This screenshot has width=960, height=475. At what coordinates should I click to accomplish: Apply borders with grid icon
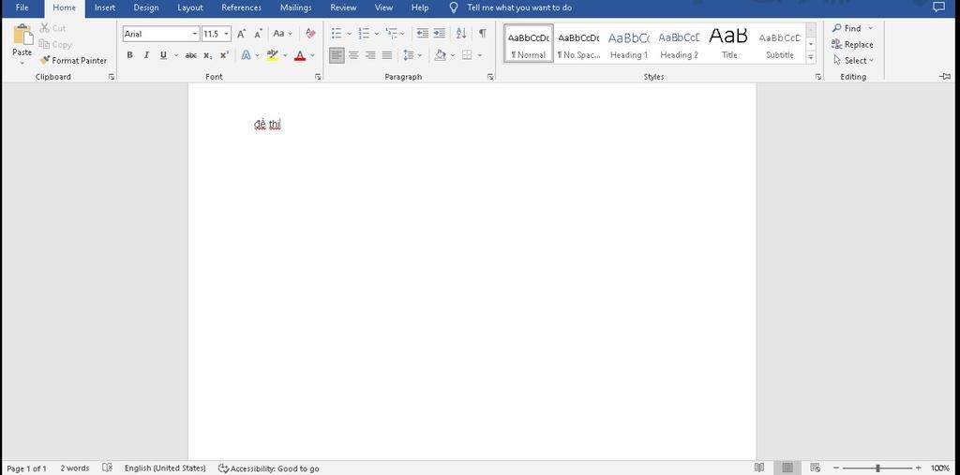[x=467, y=55]
